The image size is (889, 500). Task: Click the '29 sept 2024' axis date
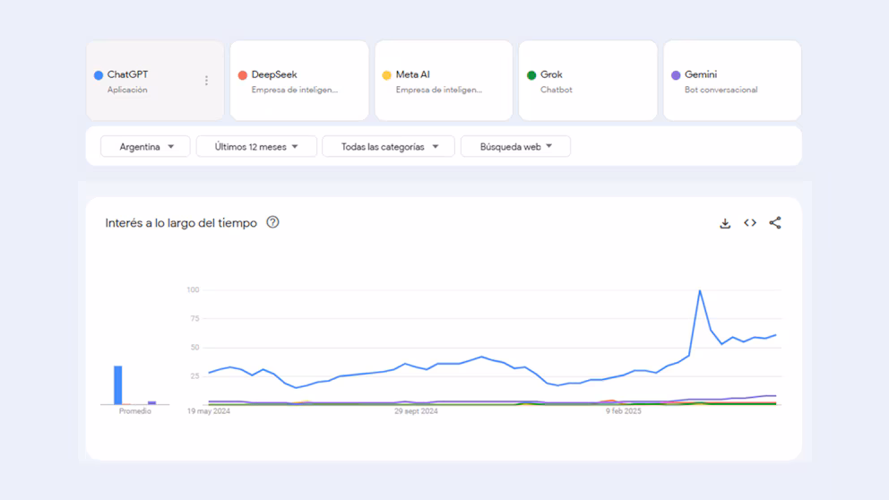click(416, 411)
